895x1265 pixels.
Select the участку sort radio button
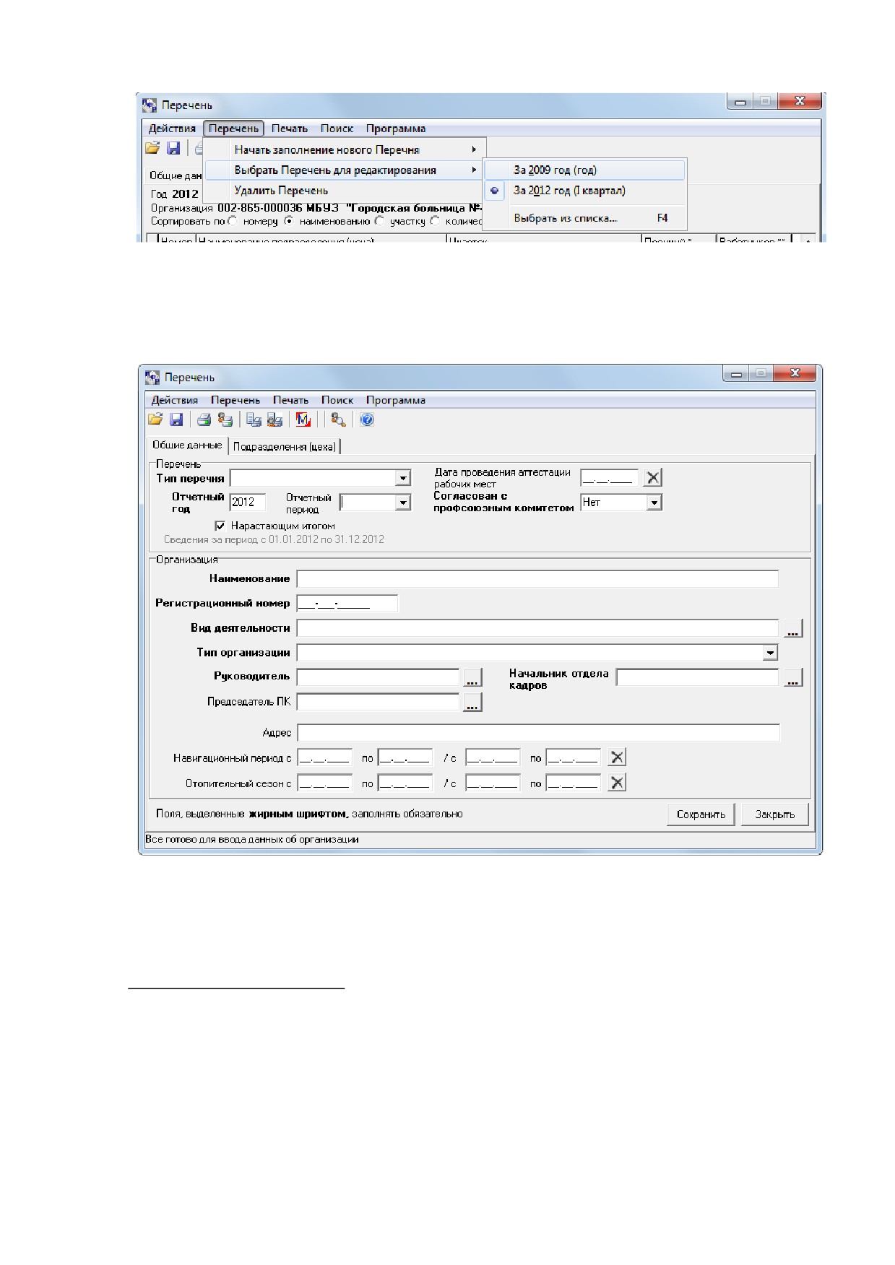(x=379, y=221)
